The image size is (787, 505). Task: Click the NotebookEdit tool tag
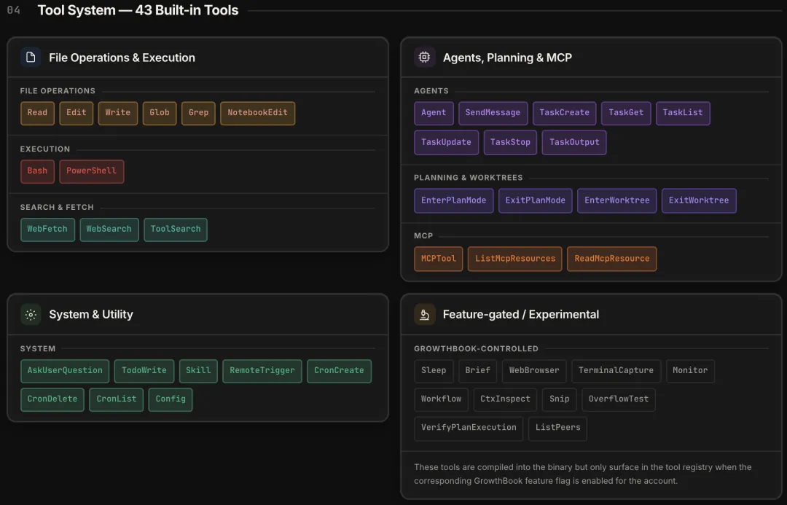pyautogui.click(x=257, y=113)
